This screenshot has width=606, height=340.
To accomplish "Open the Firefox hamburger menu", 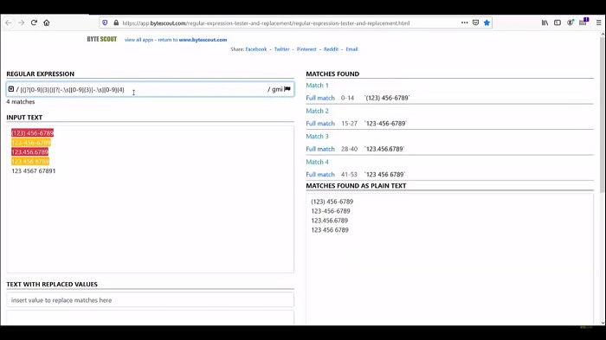I will pos(599,22).
